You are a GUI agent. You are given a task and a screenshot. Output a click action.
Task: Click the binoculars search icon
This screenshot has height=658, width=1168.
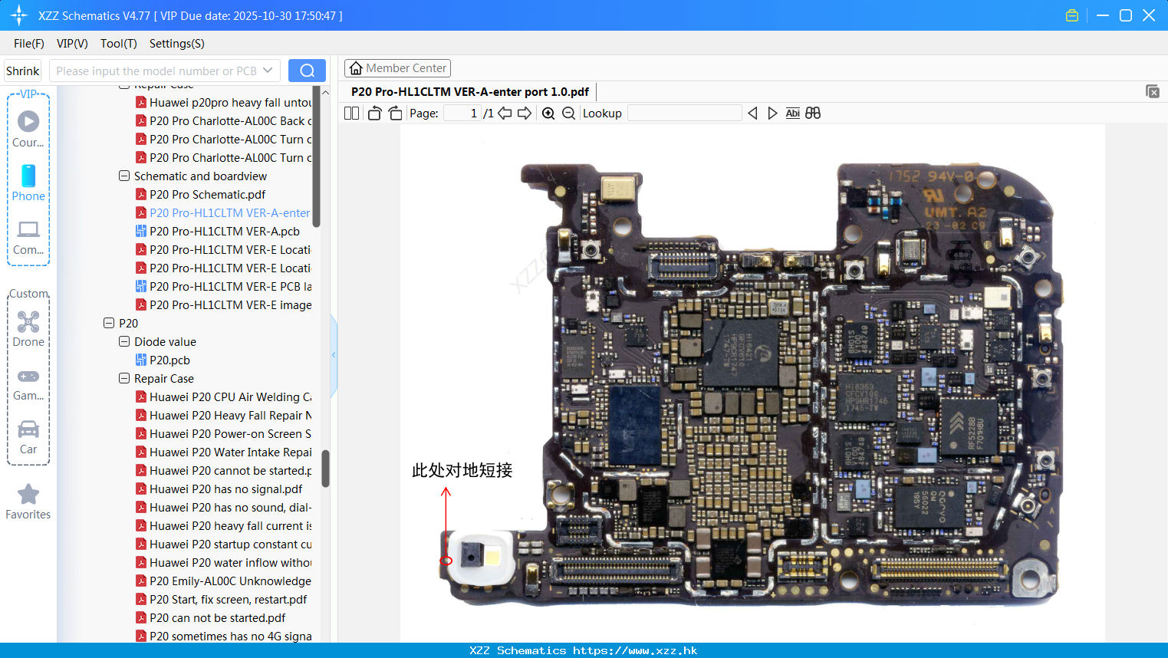pos(813,114)
